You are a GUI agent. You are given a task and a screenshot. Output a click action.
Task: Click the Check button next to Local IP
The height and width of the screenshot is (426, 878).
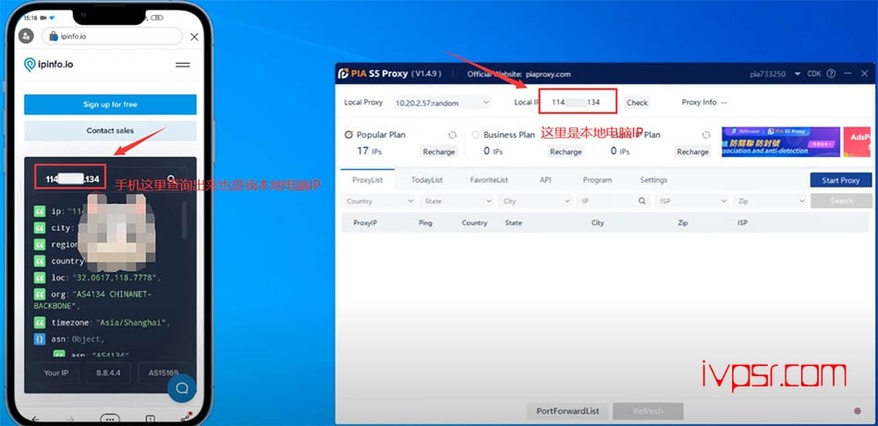coord(637,103)
